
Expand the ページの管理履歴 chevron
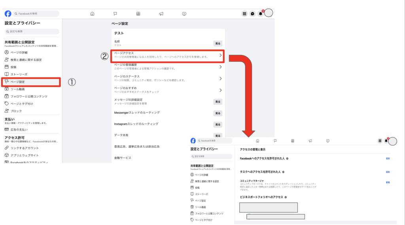pos(220,67)
